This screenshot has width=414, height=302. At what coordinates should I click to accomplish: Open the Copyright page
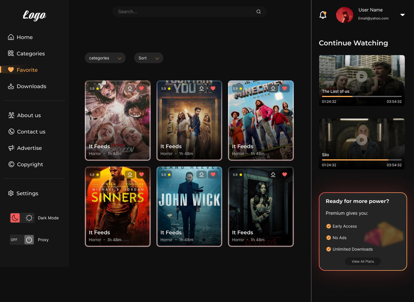pos(26,164)
